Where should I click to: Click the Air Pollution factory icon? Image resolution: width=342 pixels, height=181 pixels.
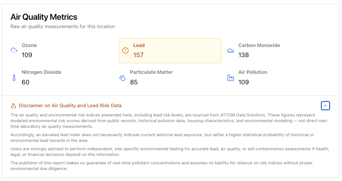click(x=230, y=78)
